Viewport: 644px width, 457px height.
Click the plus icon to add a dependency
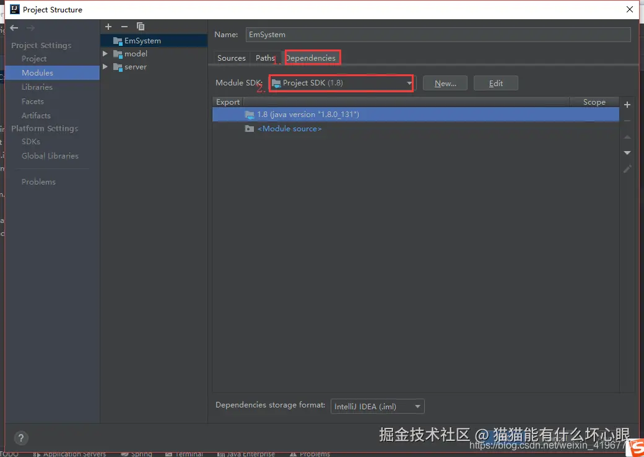point(627,105)
